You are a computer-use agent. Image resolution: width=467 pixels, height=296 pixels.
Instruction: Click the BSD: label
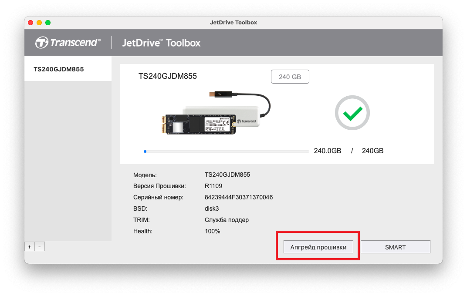click(x=140, y=209)
